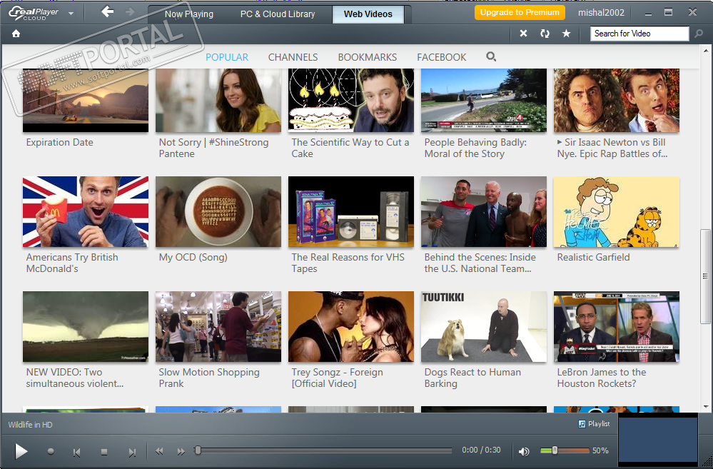Image resolution: width=713 pixels, height=469 pixels.
Task: Click the 0:00 / 0:30 time display
Action: point(481,450)
